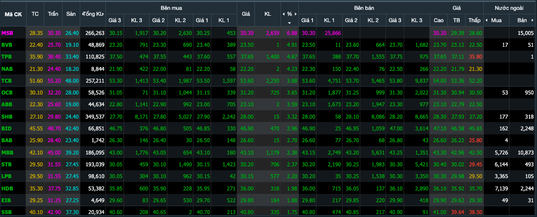Select the Trần ceiling price column header

[53, 14]
